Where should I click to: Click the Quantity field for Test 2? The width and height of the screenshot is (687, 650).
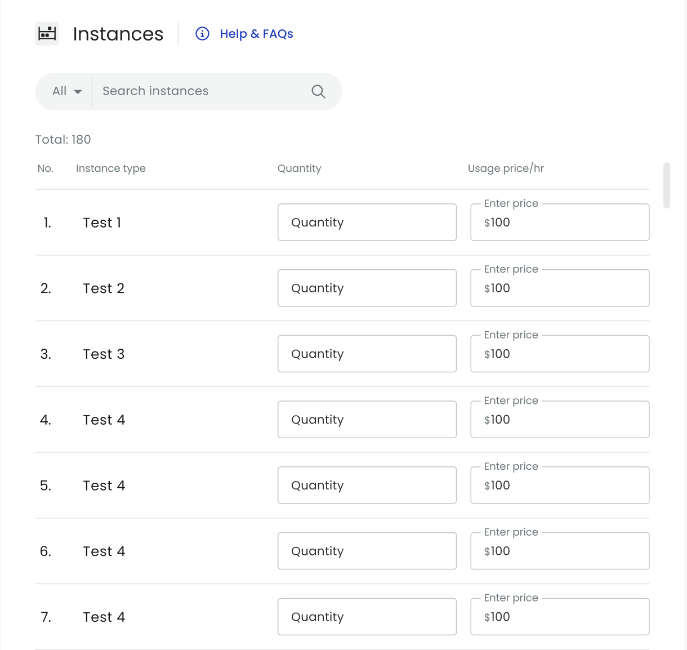[367, 288]
